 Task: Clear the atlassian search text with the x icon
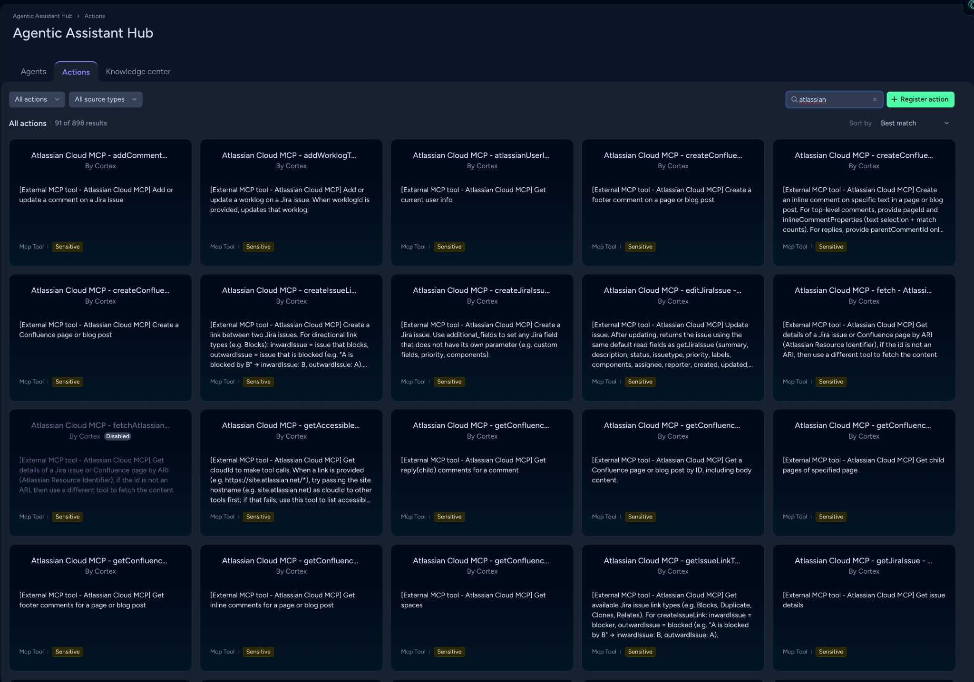tap(874, 99)
